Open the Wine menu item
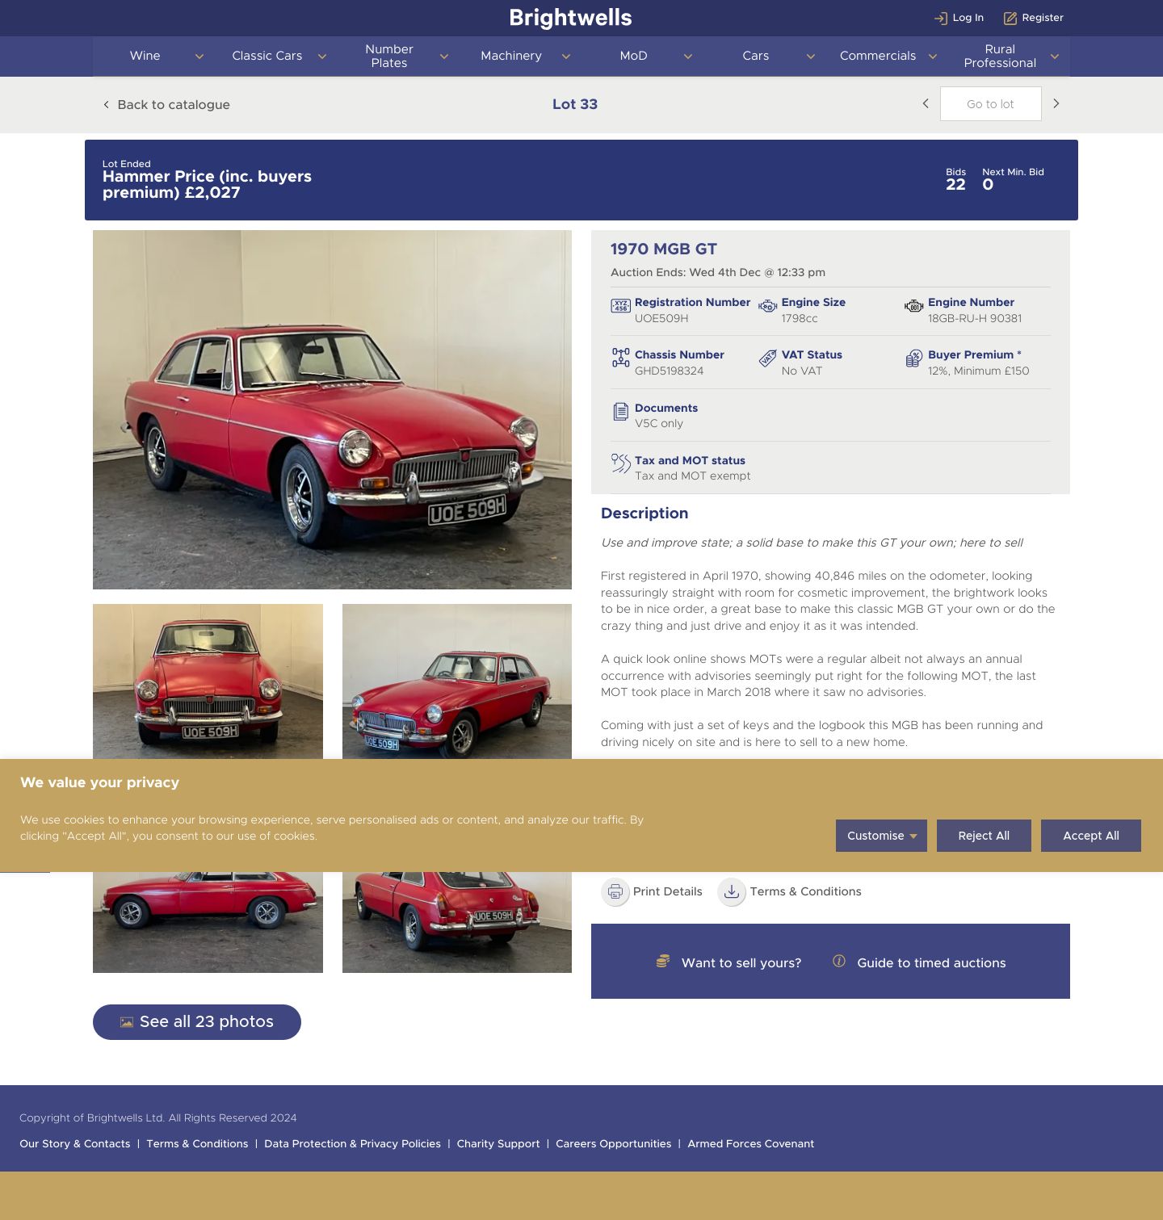Image resolution: width=1163 pixels, height=1220 pixels. point(145,56)
